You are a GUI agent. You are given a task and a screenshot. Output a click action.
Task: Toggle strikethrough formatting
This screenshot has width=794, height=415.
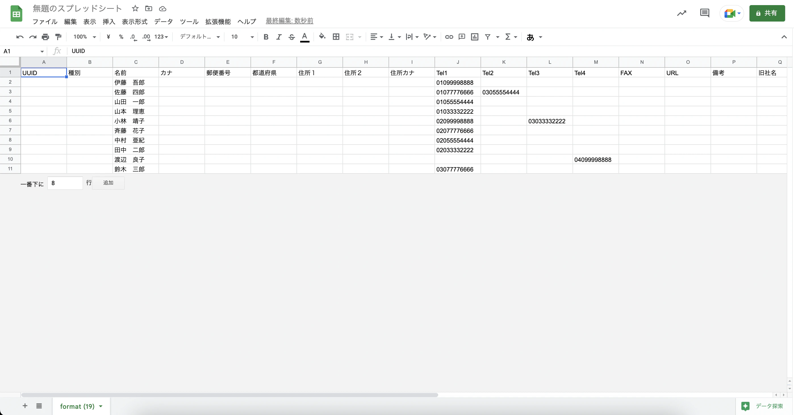click(292, 37)
